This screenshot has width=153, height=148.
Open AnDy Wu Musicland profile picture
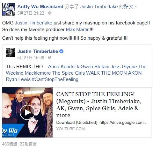(x=9, y=9)
